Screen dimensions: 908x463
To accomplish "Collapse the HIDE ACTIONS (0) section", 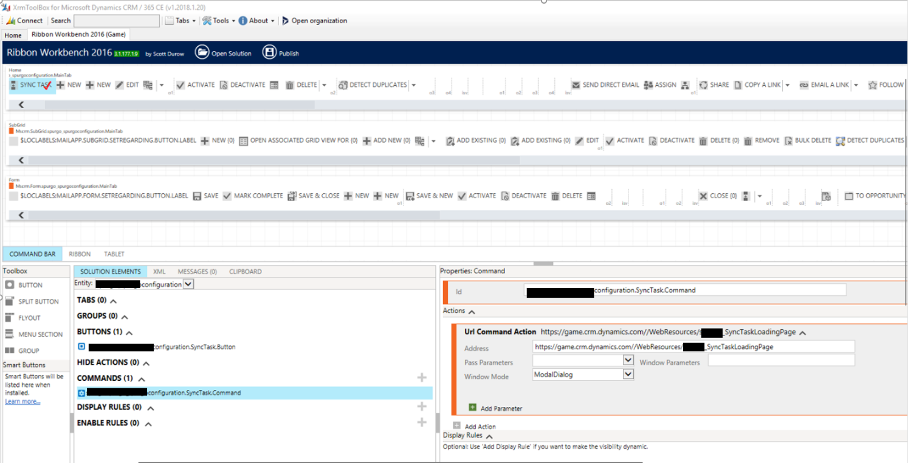I will coord(146,363).
